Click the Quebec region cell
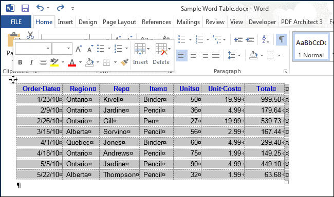 pos(81,142)
